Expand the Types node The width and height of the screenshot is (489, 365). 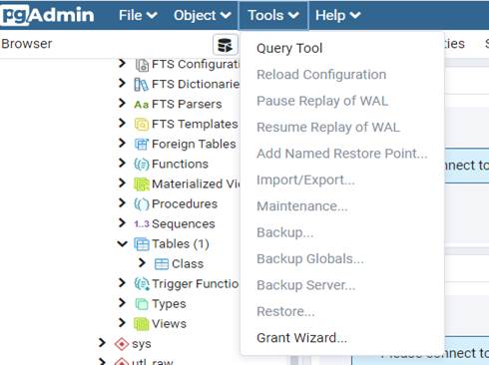tap(122, 303)
